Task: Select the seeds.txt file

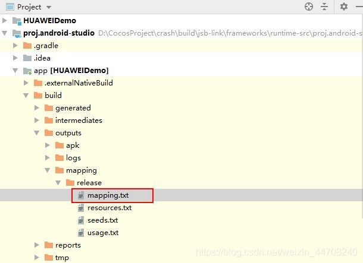Action: (x=102, y=220)
